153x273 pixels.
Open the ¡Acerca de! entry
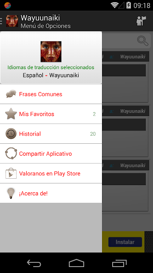point(51,193)
